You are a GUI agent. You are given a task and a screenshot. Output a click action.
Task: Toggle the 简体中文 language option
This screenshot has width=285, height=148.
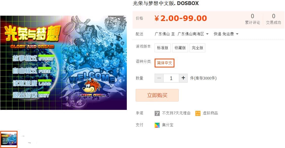165,63
